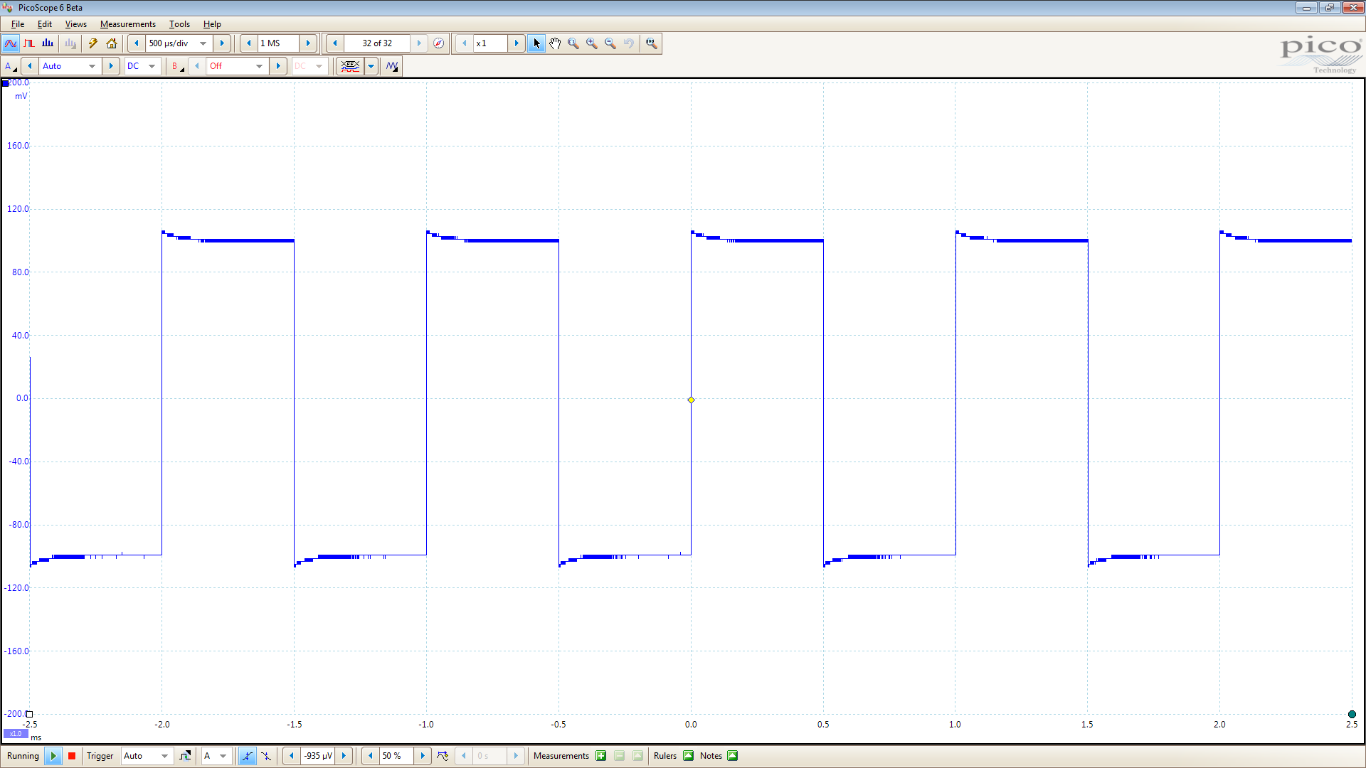Select the hand pan tool
The image size is (1366, 768).
[x=555, y=43]
